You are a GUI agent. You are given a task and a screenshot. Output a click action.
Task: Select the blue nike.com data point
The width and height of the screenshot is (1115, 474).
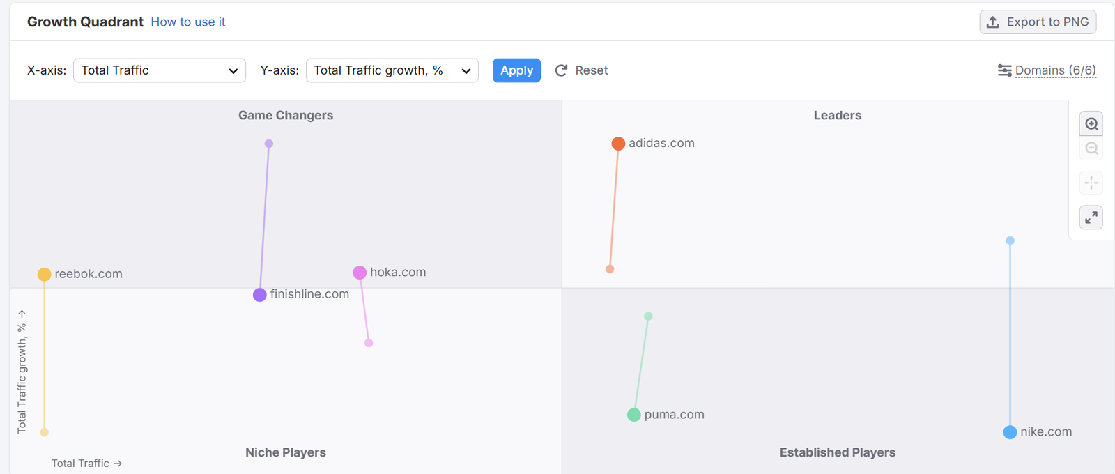tap(1010, 432)
